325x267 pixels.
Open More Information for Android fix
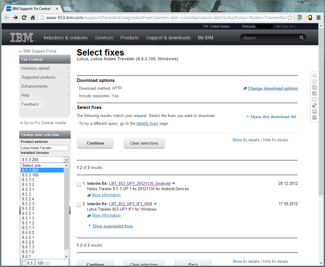[x=106, y=195]
